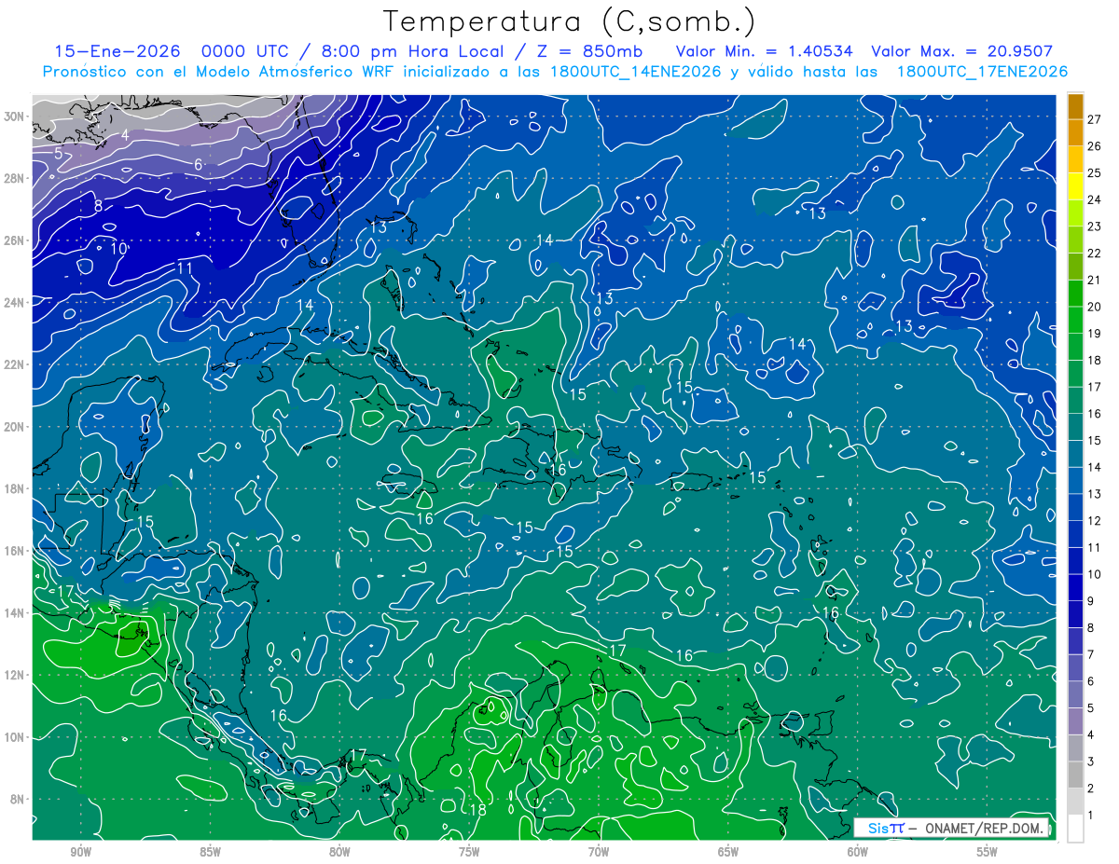Viewport: 1119px width, 864px height.
Task: Click the legend scale value '7'
Action: 1093,654
